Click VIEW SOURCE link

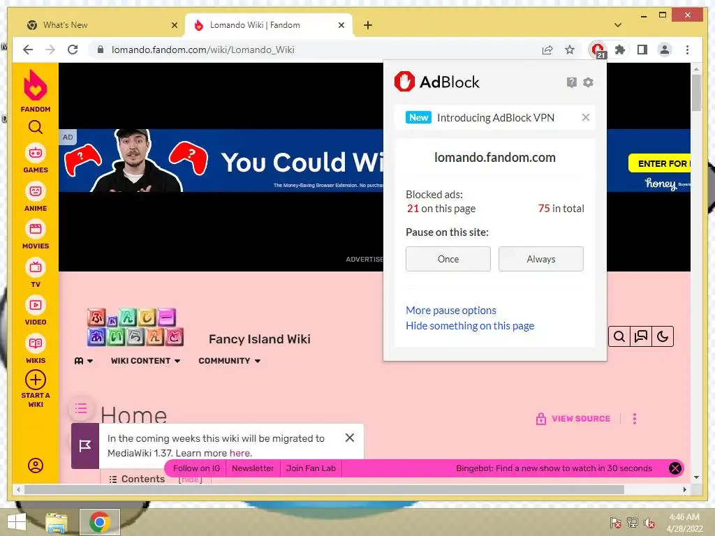573,419
